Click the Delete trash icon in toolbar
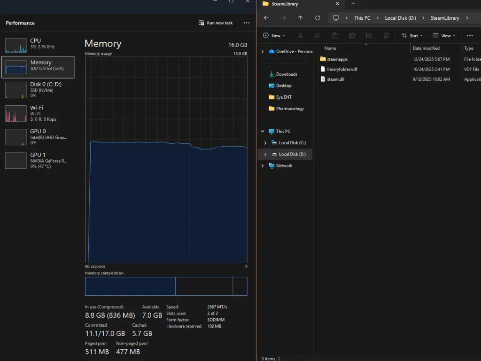Screen dimensions: 481x361 [x=386, y=36]
